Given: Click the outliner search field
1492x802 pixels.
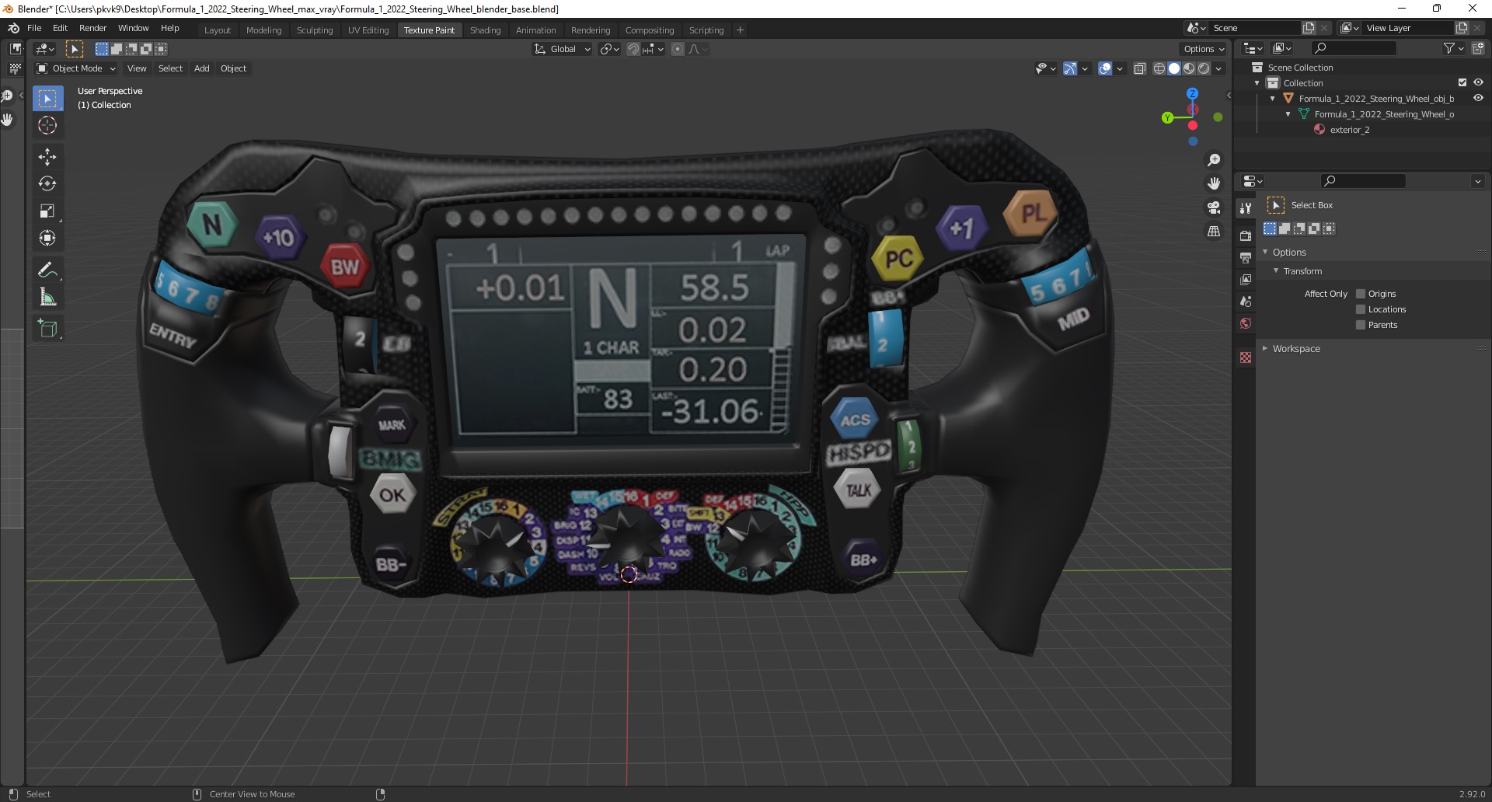Looking at the screenshot, I should tap(1353, 48).
